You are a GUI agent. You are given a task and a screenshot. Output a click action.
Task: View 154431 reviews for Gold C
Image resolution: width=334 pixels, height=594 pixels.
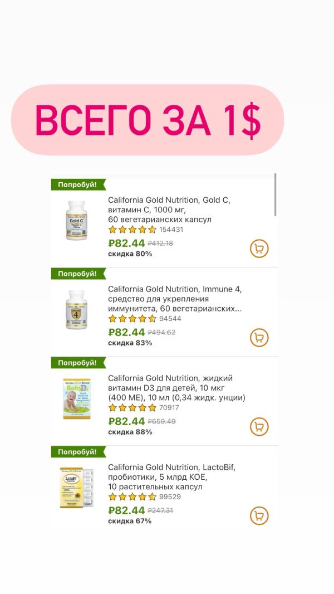[171, 230]
